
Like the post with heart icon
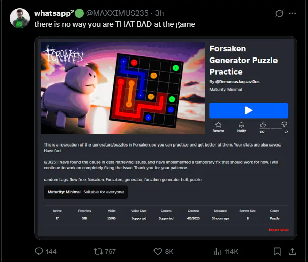pos(158,252)
